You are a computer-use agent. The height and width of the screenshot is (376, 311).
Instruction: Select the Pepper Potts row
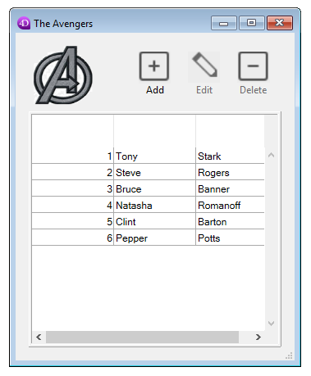(x=148, y=238)
